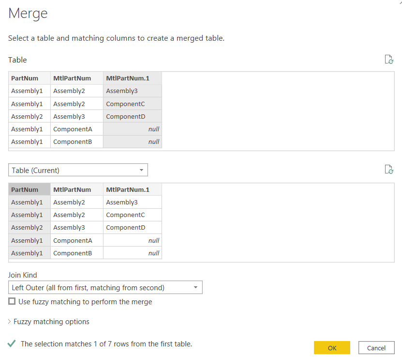Select MtlPartNum.1 column header in bottom table

click(x=133, y=189)
